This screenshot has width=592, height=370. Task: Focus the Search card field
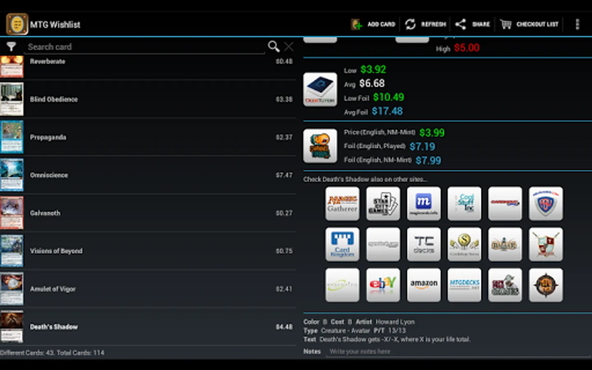(x=146, y=47)
